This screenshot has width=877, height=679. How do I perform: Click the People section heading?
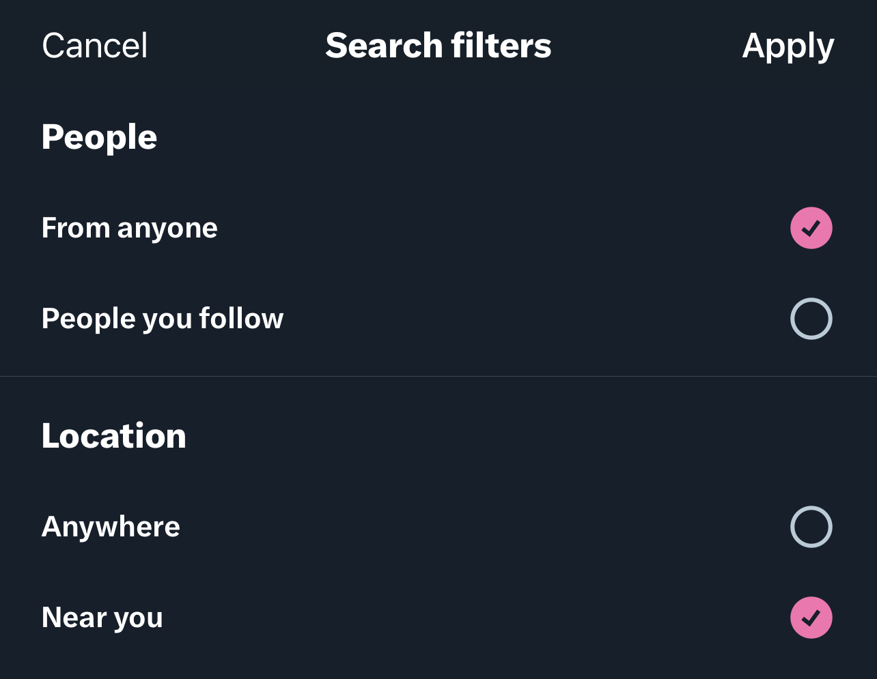(x=100, y=138)
